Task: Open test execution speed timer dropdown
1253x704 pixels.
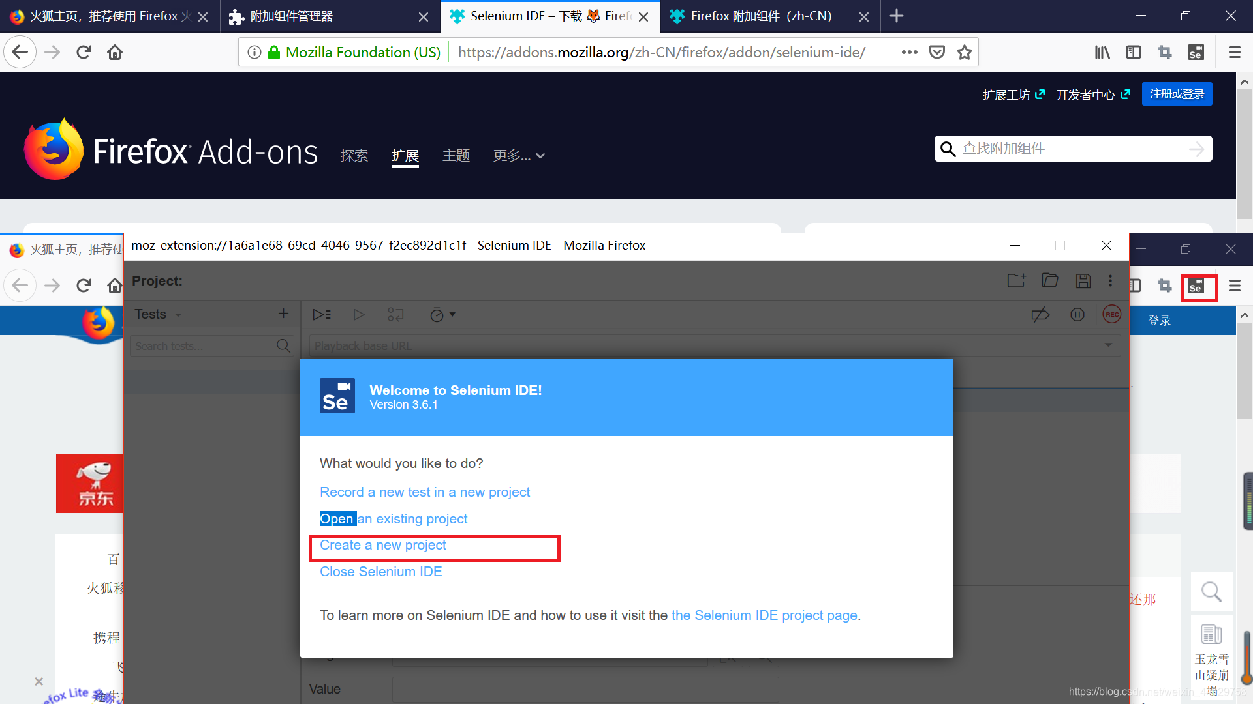Action: click(442, 315)
